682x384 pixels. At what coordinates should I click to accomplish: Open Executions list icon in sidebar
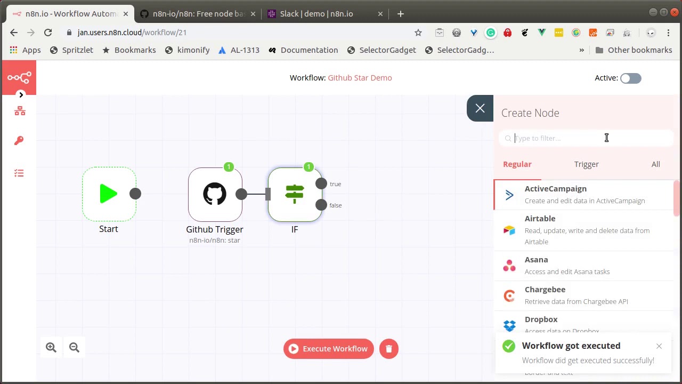[x=19, y=173]
